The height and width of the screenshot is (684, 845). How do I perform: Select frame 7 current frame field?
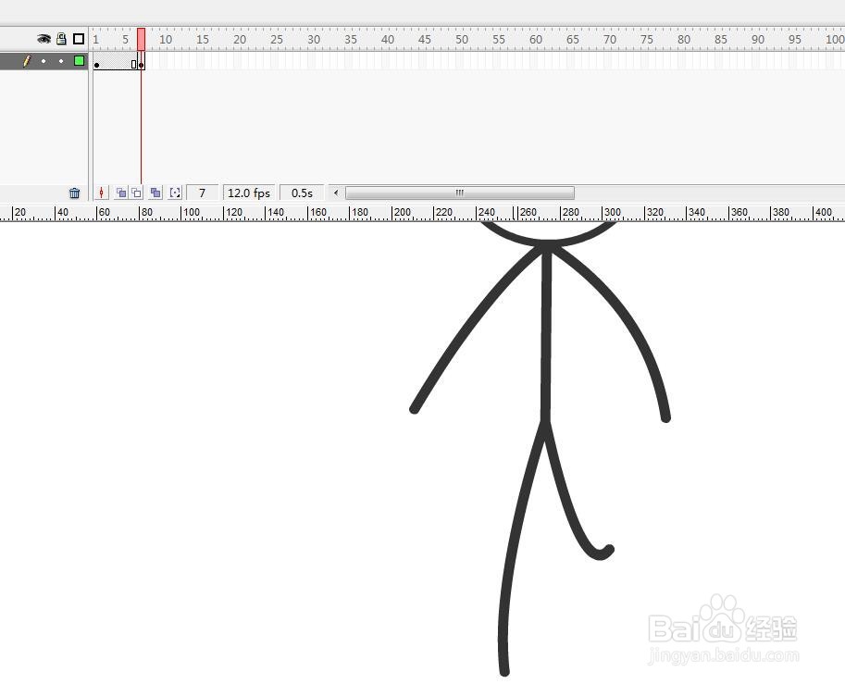(x=202, y=193)
